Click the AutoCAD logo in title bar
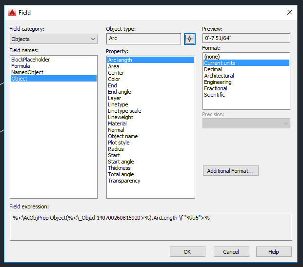This screenshot has height=267, width=303. coord(12,12)
